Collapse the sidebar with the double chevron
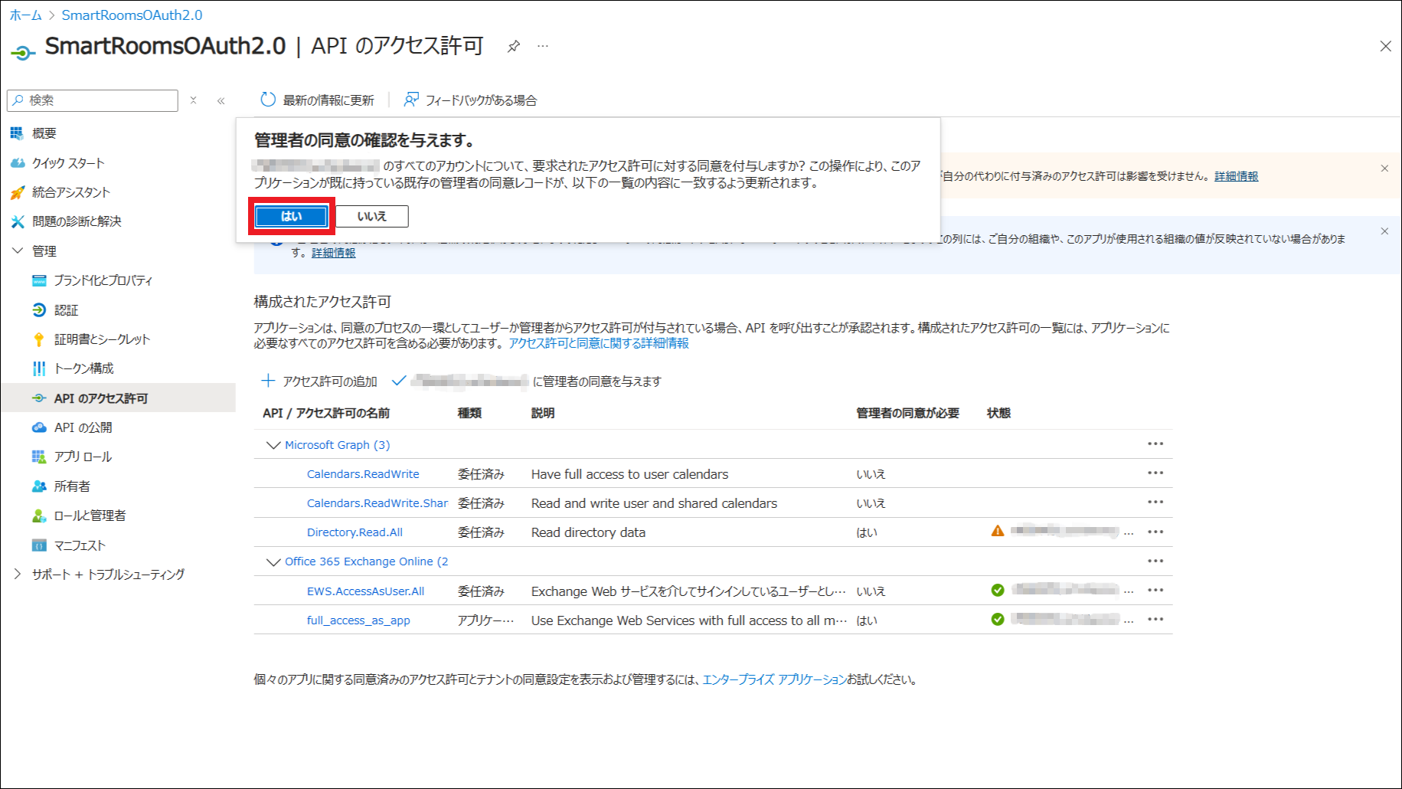 pos(221,101)
